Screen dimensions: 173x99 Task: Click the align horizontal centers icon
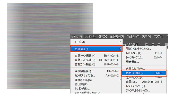point(153,44)
